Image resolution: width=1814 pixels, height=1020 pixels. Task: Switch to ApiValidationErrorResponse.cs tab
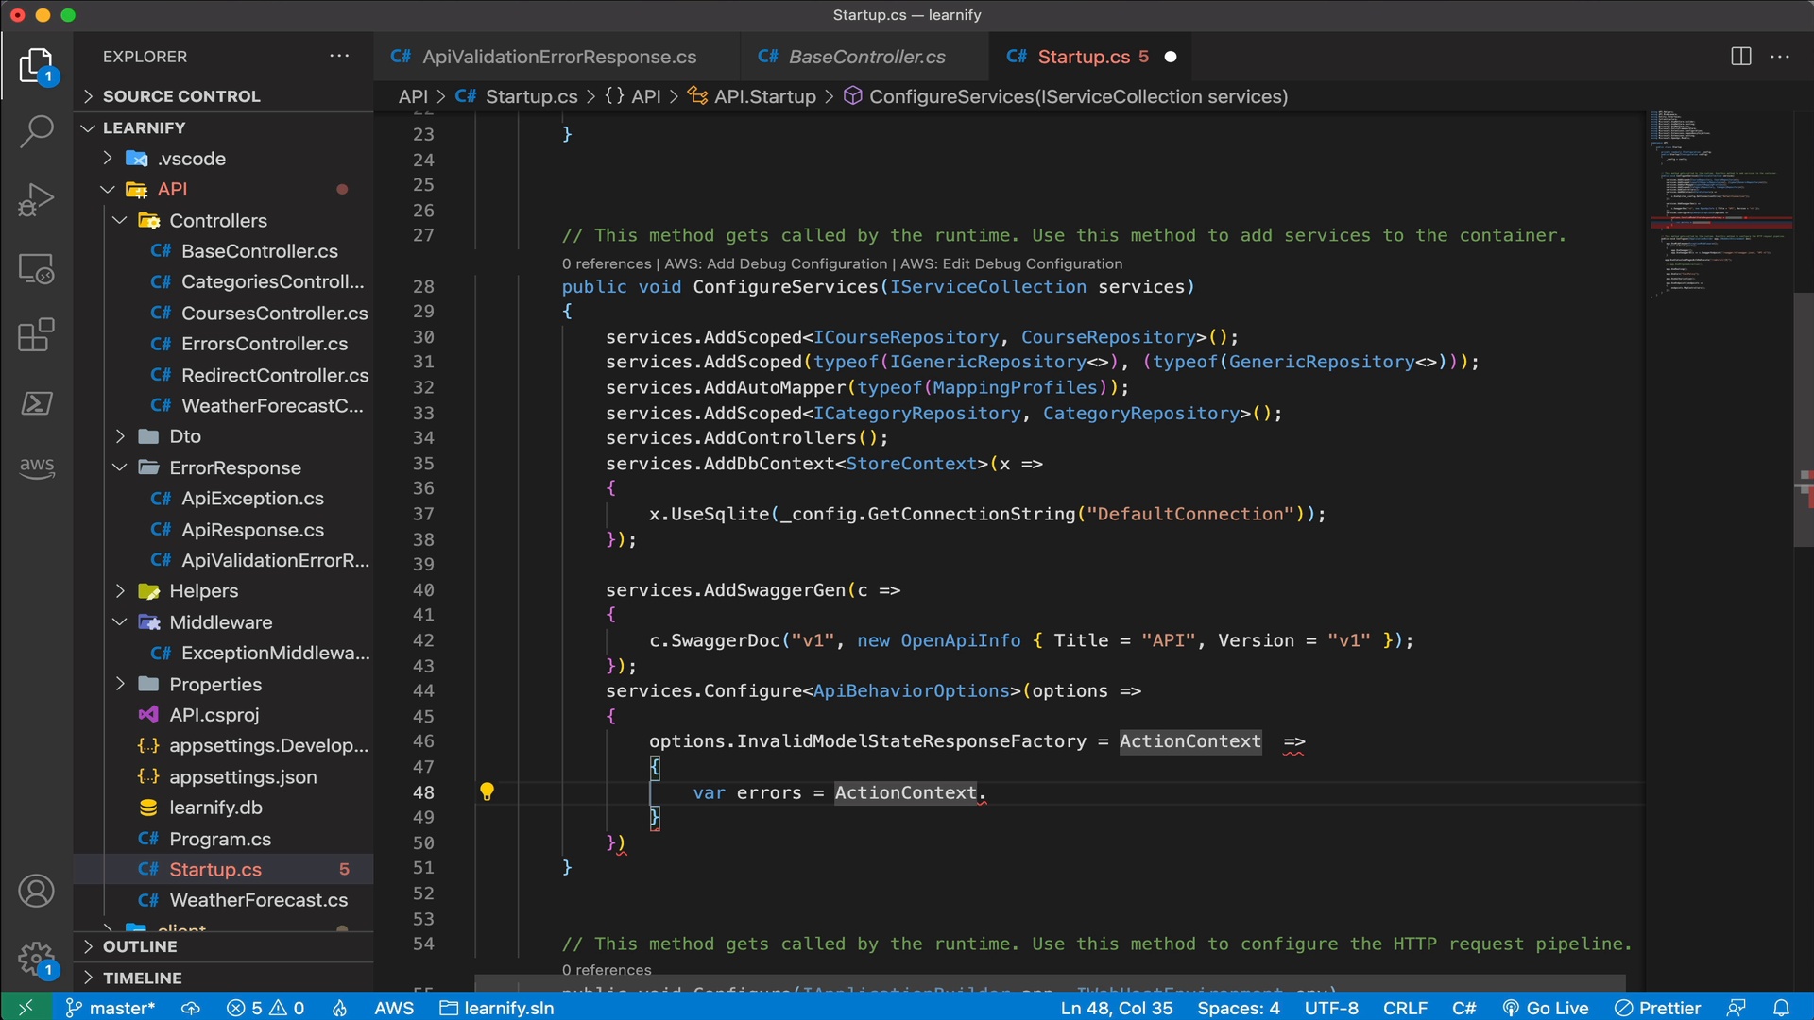(558, 56)
